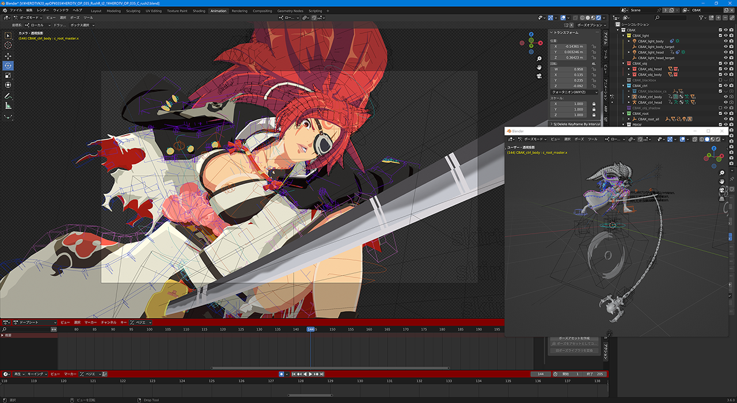Hide CBAK_light_body with its eye icon
Image resolution: width=737 pixels, height=403 pixels.
click(x=726, y=41)
